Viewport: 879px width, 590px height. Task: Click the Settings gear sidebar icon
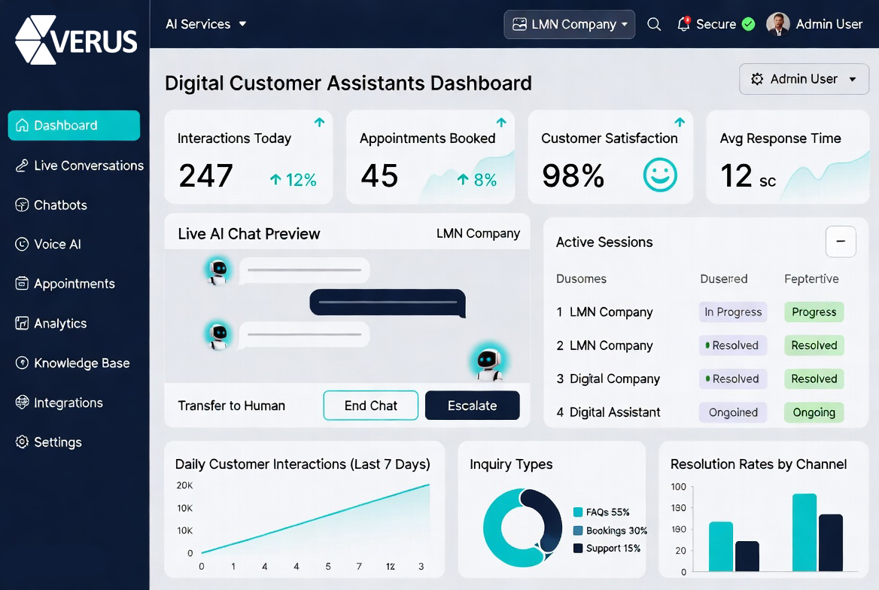(x=22, y=442)
